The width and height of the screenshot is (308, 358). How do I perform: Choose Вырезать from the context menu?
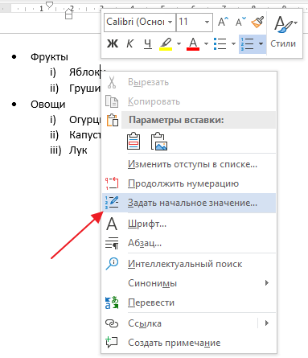tap(189, 82)
